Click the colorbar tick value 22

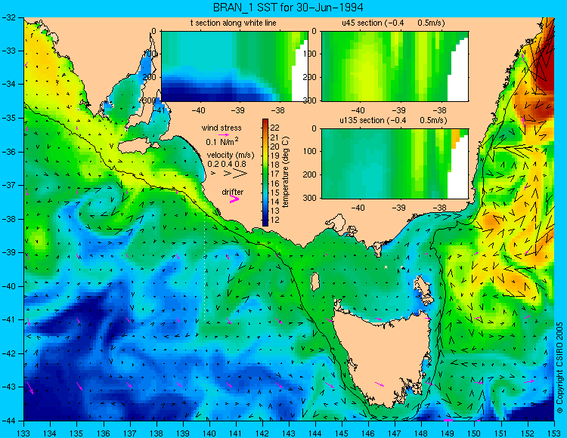click(x=275, y=128)
